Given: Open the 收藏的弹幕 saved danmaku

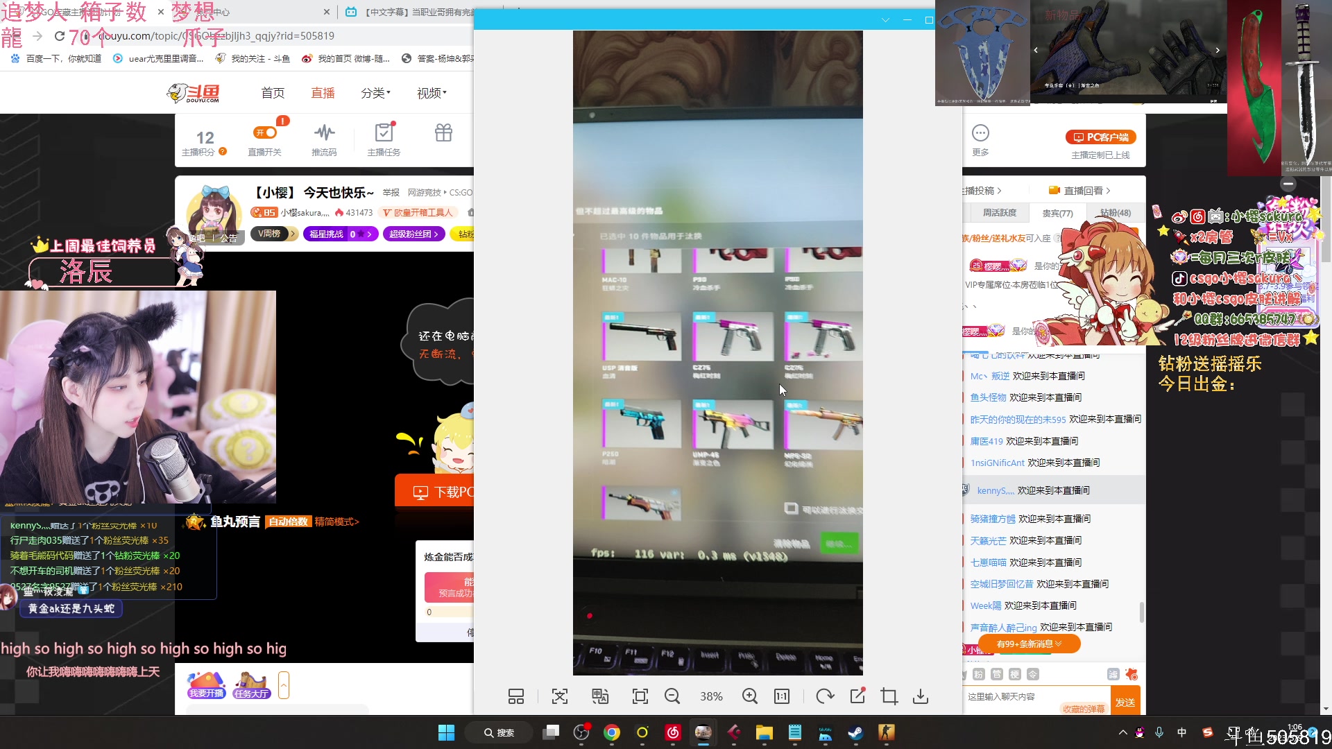Looking at the screenshot, I should click(1083, 709).
